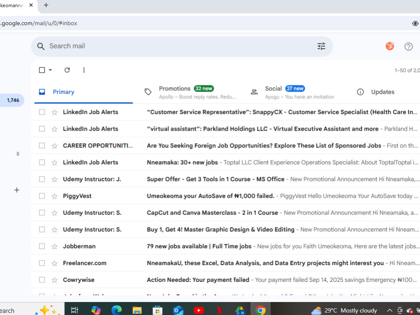Open the tab's site extension icon in address bar

click(415, 23)
